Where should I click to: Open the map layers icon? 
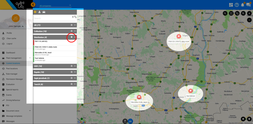(x=243, y=120)
